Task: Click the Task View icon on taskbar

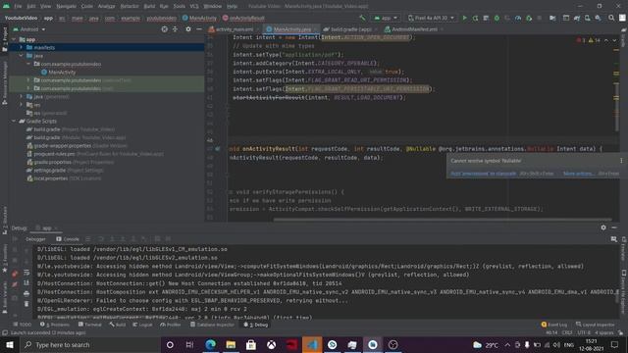Action: [189, 344]
